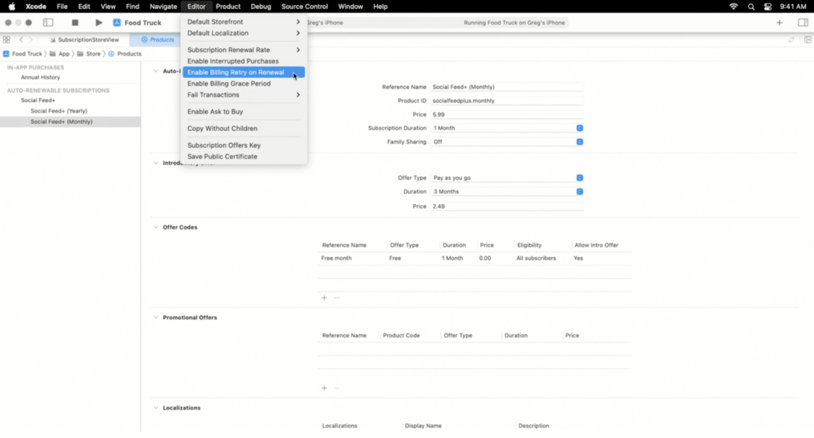Viewport: 814px width, 438px height.
Task: Collapse the Localizations section
Action: (x=156, y=408)
